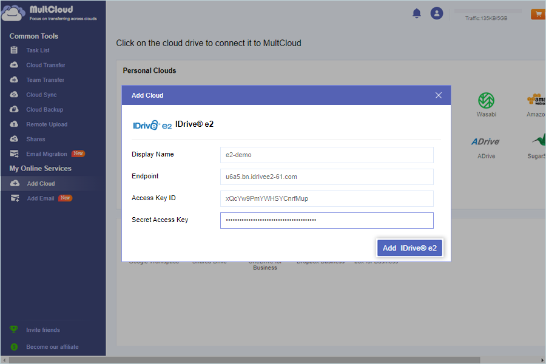Viewport: 546px width, 364px height.
Task: Click the affiliate dollar icon
Action: [x=14, y=346]
